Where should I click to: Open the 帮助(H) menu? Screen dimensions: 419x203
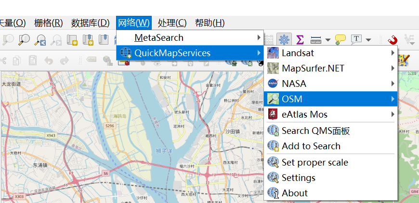[210, 23]
